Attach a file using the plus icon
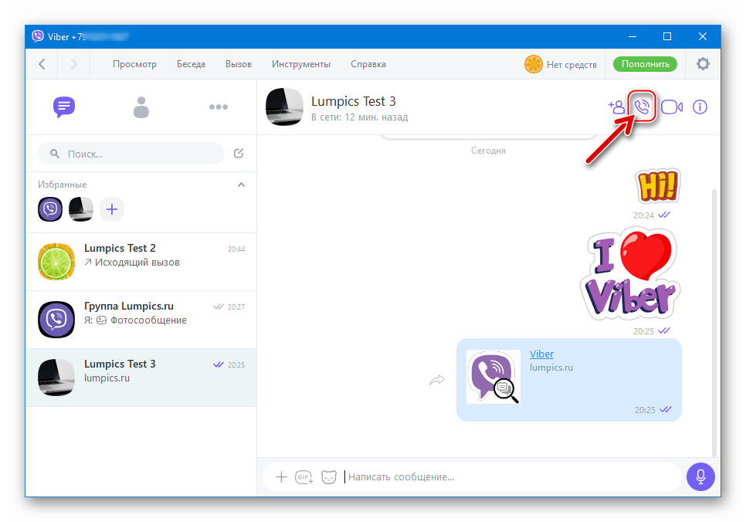Image resolution: width=746 pixels, height=522 pixels. pyautogui.click(x=281, y=476)
